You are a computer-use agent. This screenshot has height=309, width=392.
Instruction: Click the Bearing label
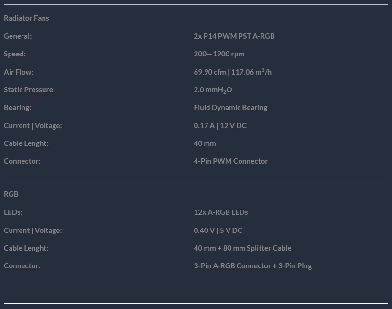click(x=18, y=108)
